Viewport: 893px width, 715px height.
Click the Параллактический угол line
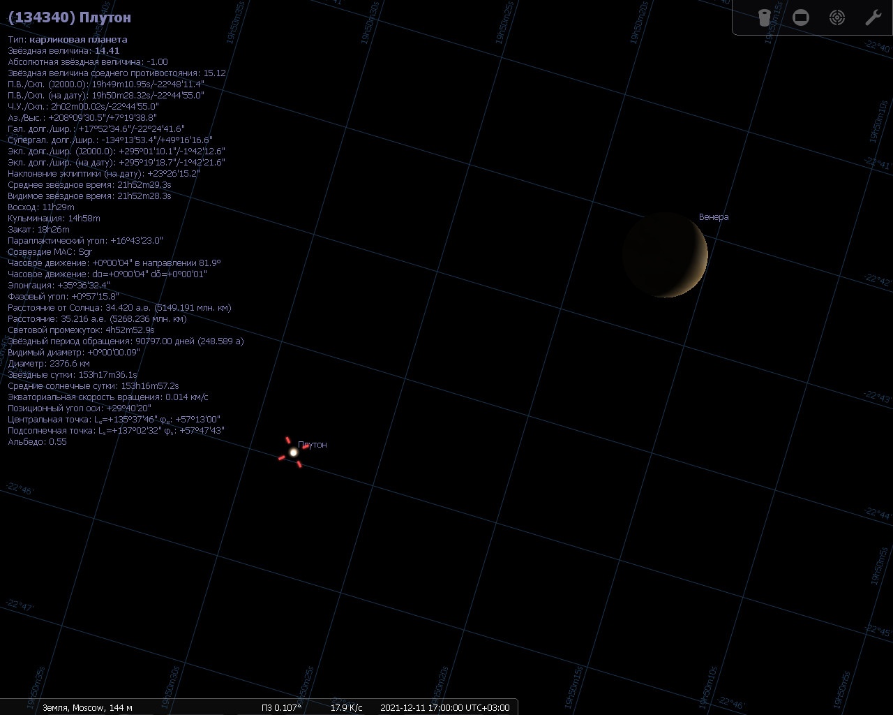click(85, 241)
